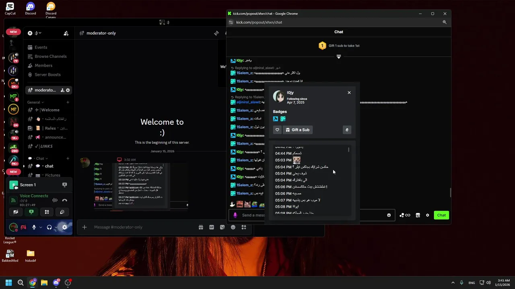This screenshot has height=289, width=515.
Task: Open apps launcher in Discord message bar
Action: coord(243,227)
